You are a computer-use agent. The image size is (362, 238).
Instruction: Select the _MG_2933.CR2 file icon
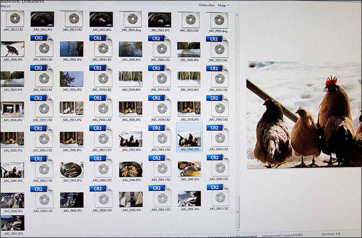pyautogui.click(x=160, y=76)
